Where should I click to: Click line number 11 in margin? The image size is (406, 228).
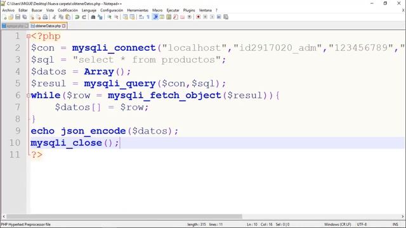(15, 155)
